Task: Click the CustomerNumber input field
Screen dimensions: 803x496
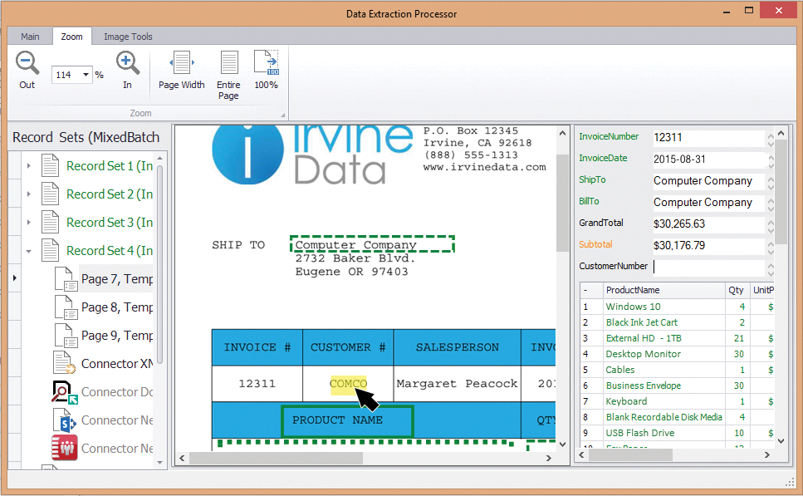Action: click(x=708, y=267)
